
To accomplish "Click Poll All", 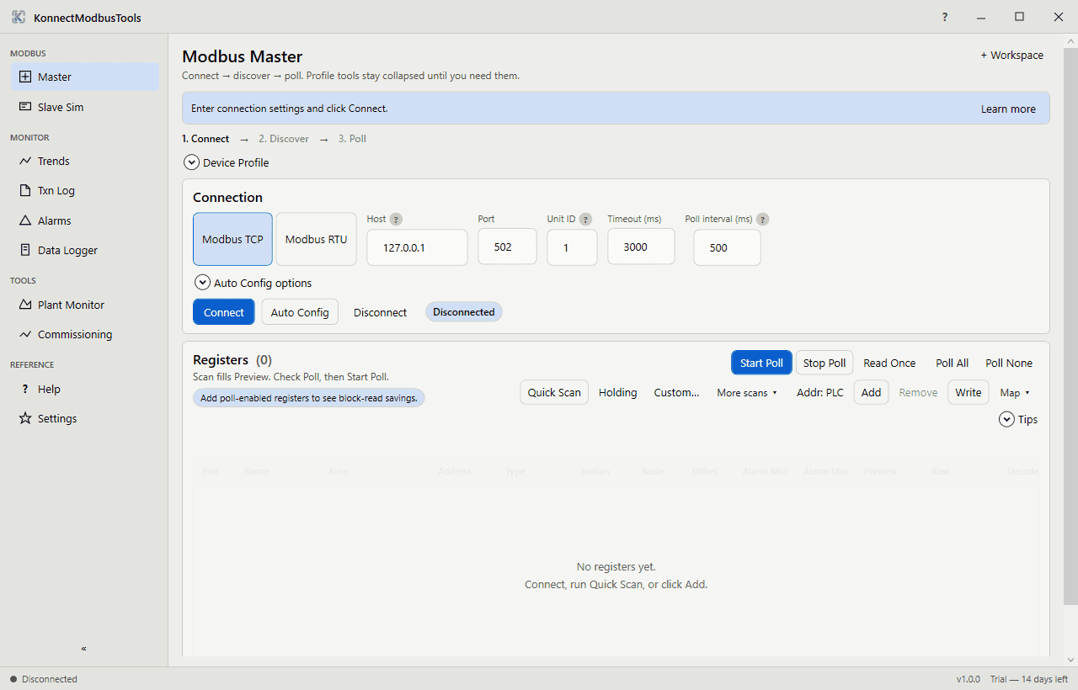I will (x=952, y=363).
